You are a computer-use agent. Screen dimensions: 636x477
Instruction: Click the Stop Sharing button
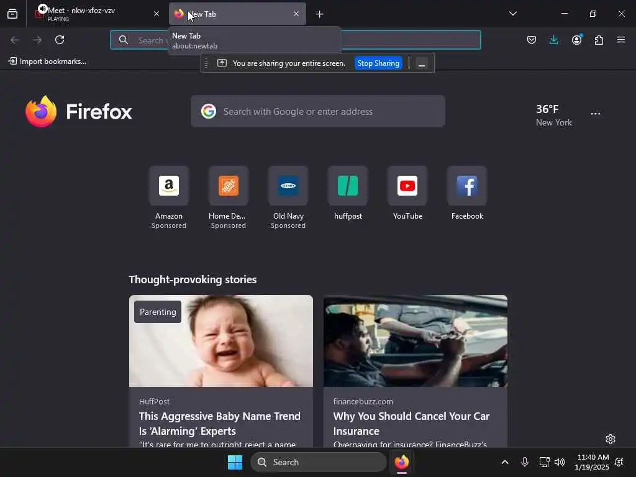coord(378,63)
